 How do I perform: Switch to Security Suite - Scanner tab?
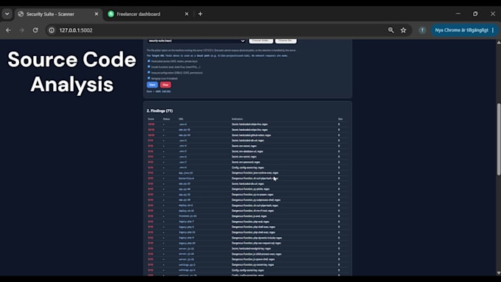point(58,14)
